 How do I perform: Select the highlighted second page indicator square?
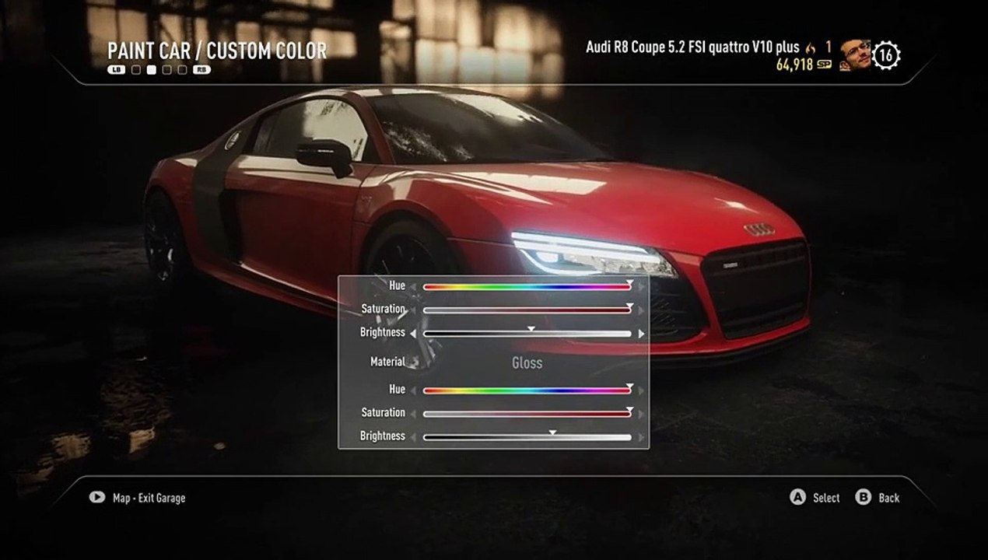pyautogui.click(x=152, y=70)
